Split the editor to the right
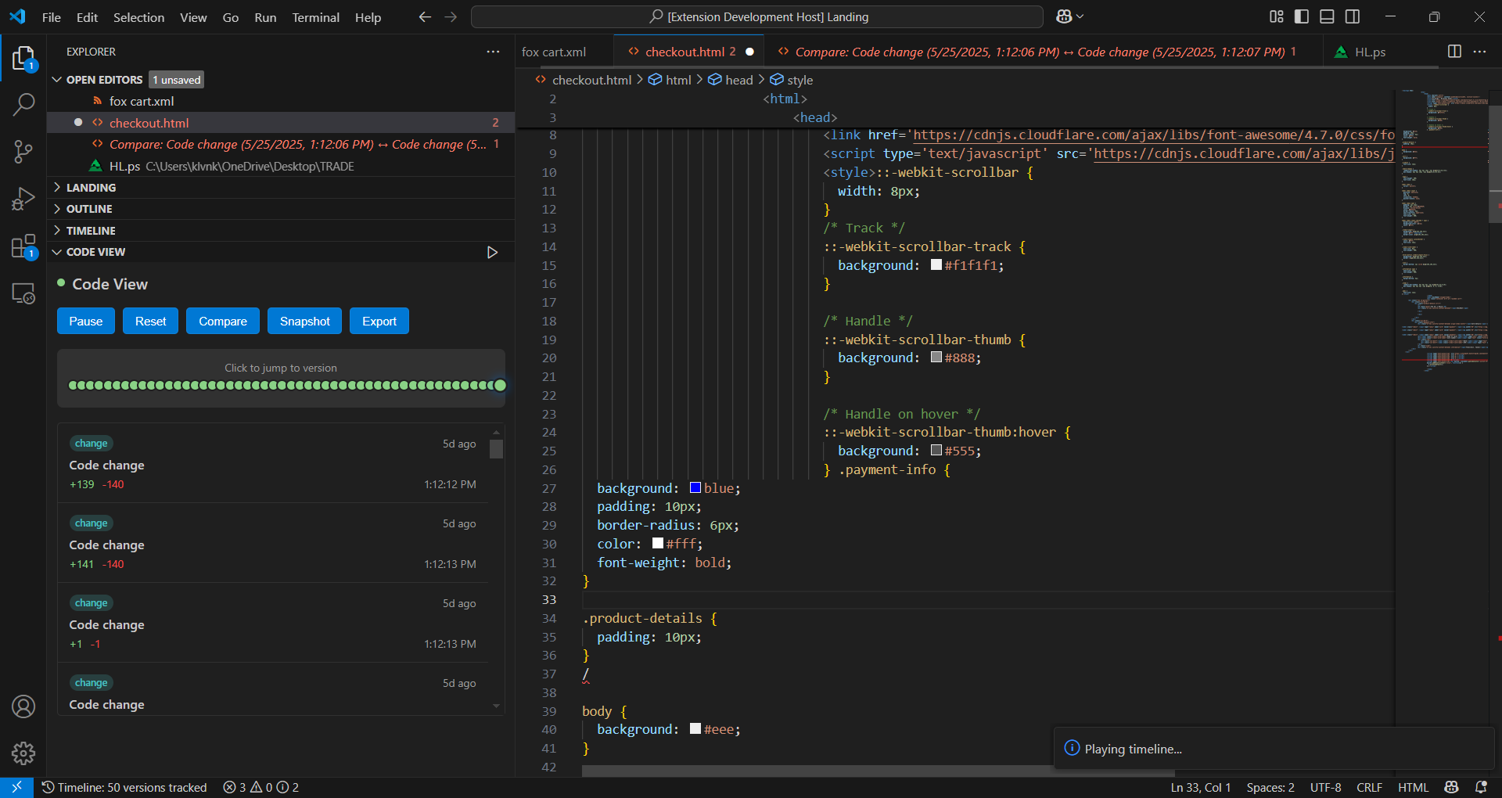 tap(1454, 52)
